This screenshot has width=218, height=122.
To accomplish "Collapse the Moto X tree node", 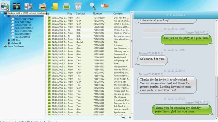I will [5, 16].
